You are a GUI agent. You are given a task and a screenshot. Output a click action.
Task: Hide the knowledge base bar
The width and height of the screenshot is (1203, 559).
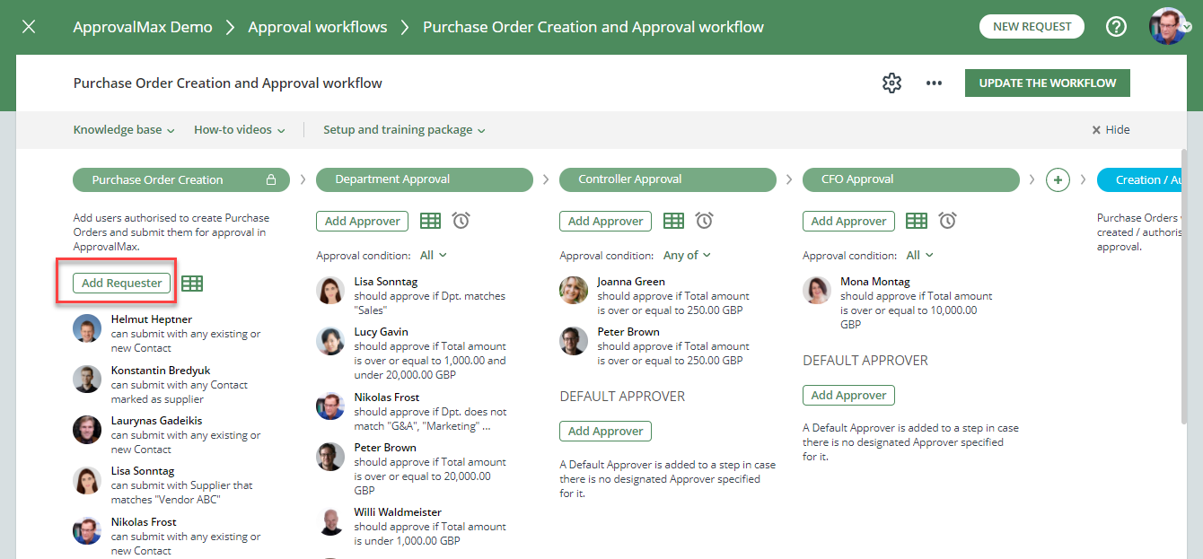[x=1111, y=130]
